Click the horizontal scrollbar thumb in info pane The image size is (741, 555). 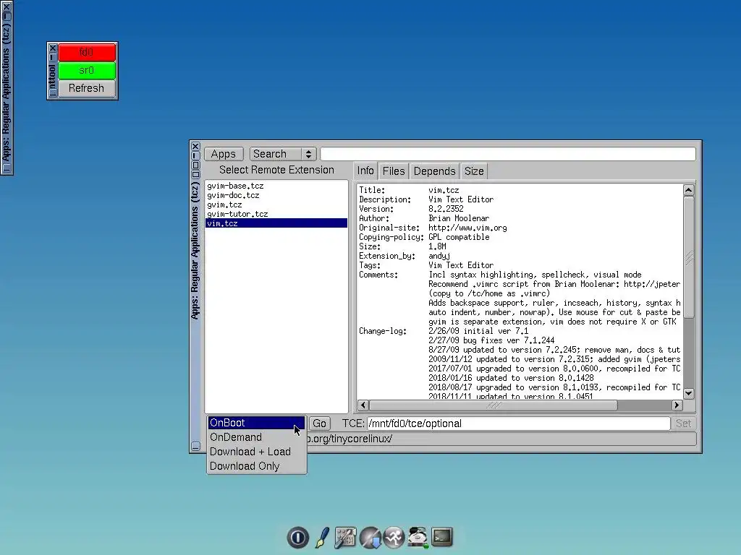[494, 405]
